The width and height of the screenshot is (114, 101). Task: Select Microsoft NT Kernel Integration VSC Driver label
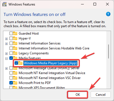point(50,78)
